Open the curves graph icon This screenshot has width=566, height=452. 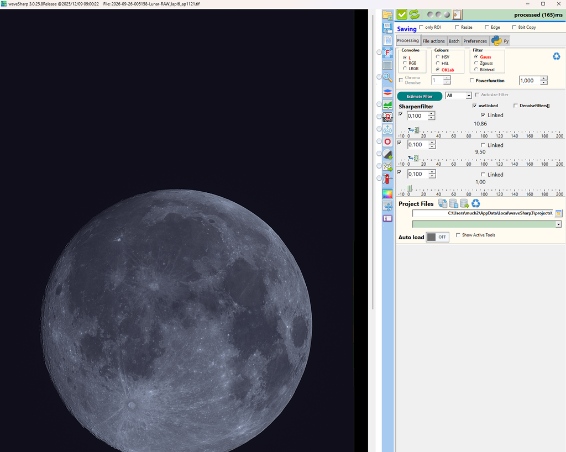(387, 166)
